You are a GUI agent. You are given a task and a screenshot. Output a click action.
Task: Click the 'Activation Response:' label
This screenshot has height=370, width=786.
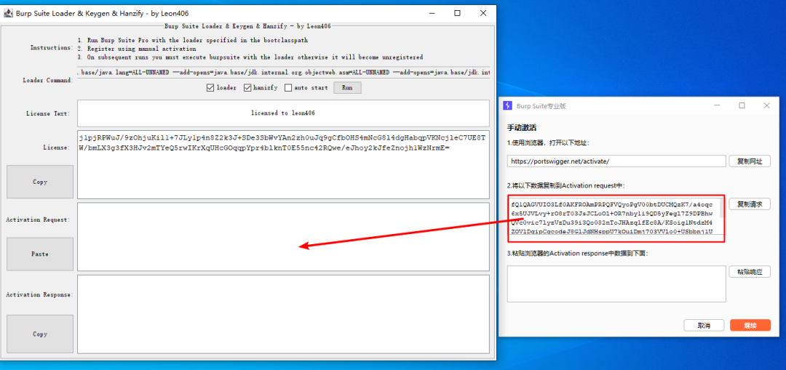point(39,294)
